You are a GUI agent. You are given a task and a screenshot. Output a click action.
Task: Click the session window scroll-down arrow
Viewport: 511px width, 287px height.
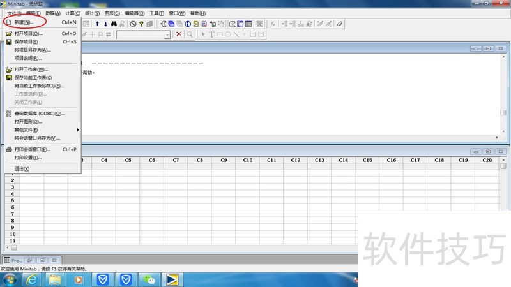(x=503, y=131)
